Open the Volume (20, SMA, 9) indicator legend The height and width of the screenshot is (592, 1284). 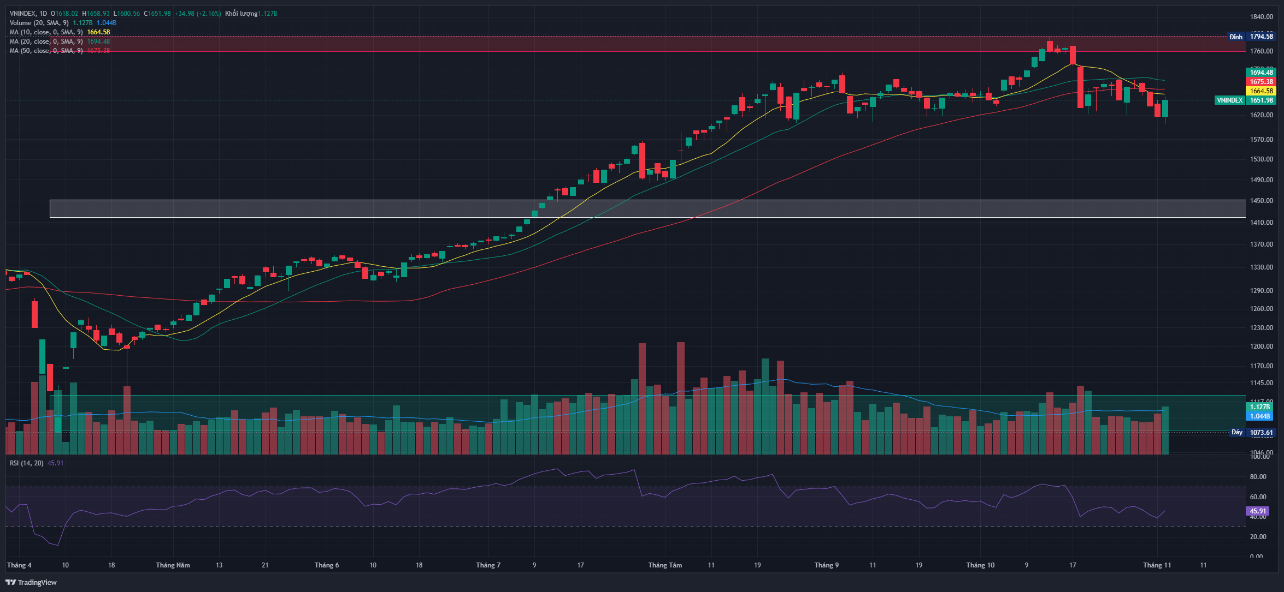coord(39,23)
